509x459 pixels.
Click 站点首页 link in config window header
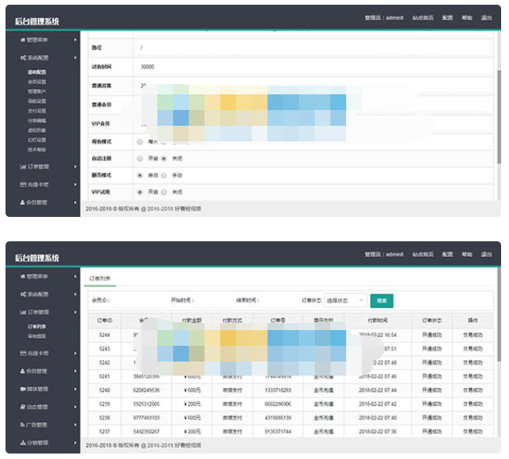422,18
